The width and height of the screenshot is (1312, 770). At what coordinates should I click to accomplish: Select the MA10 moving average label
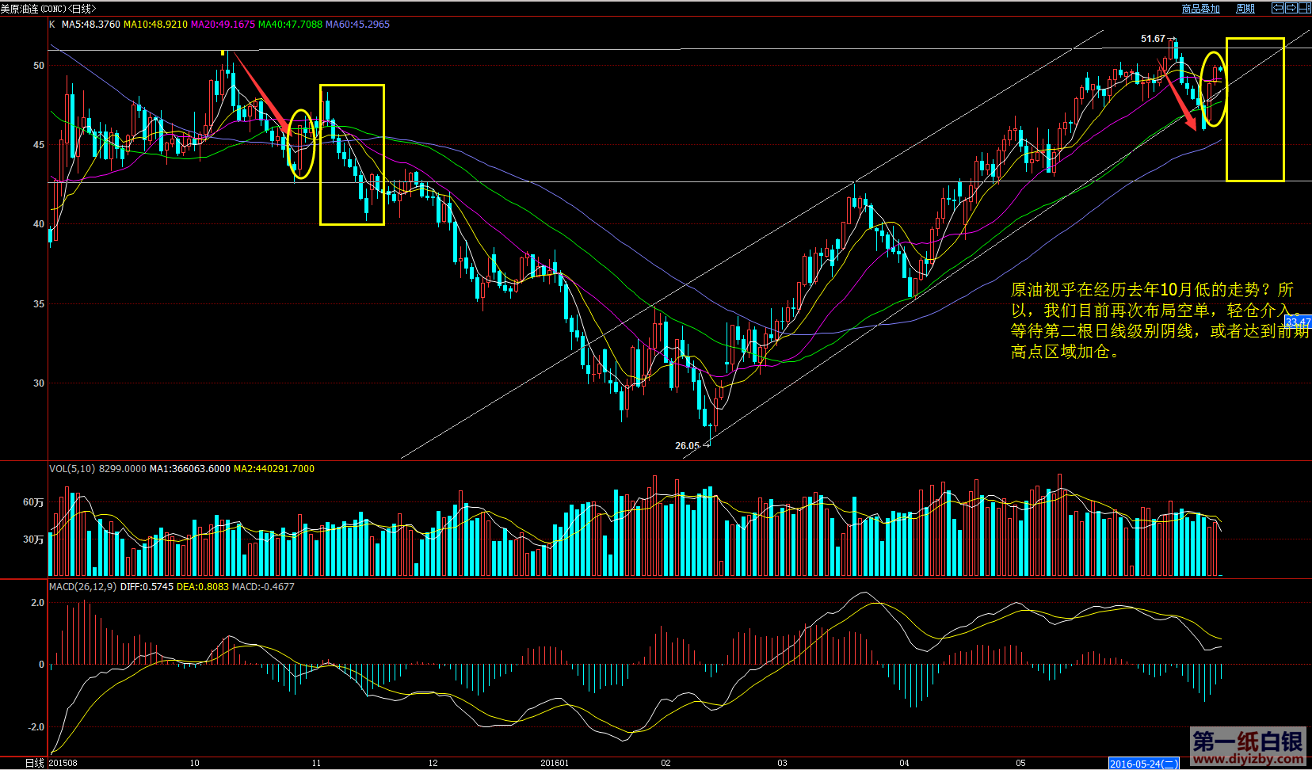pyautogui.click(x=155, y=25)
